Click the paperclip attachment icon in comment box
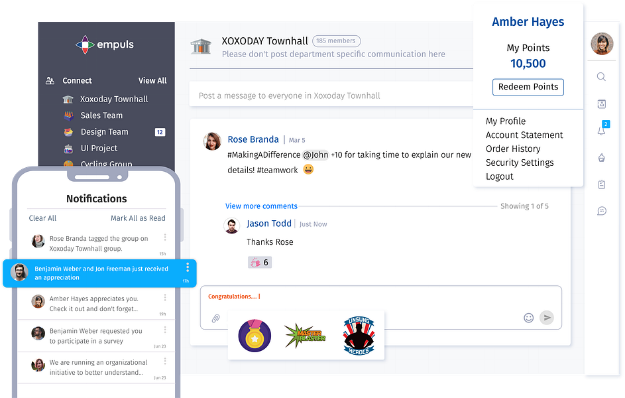Screen dimensions: 625x398 click(x=215, y=318)
